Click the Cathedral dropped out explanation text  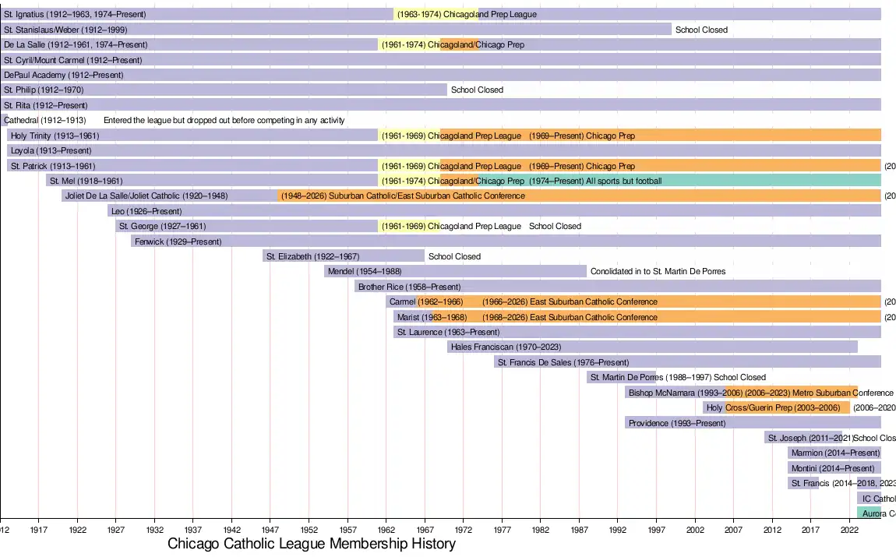point(224,120)
